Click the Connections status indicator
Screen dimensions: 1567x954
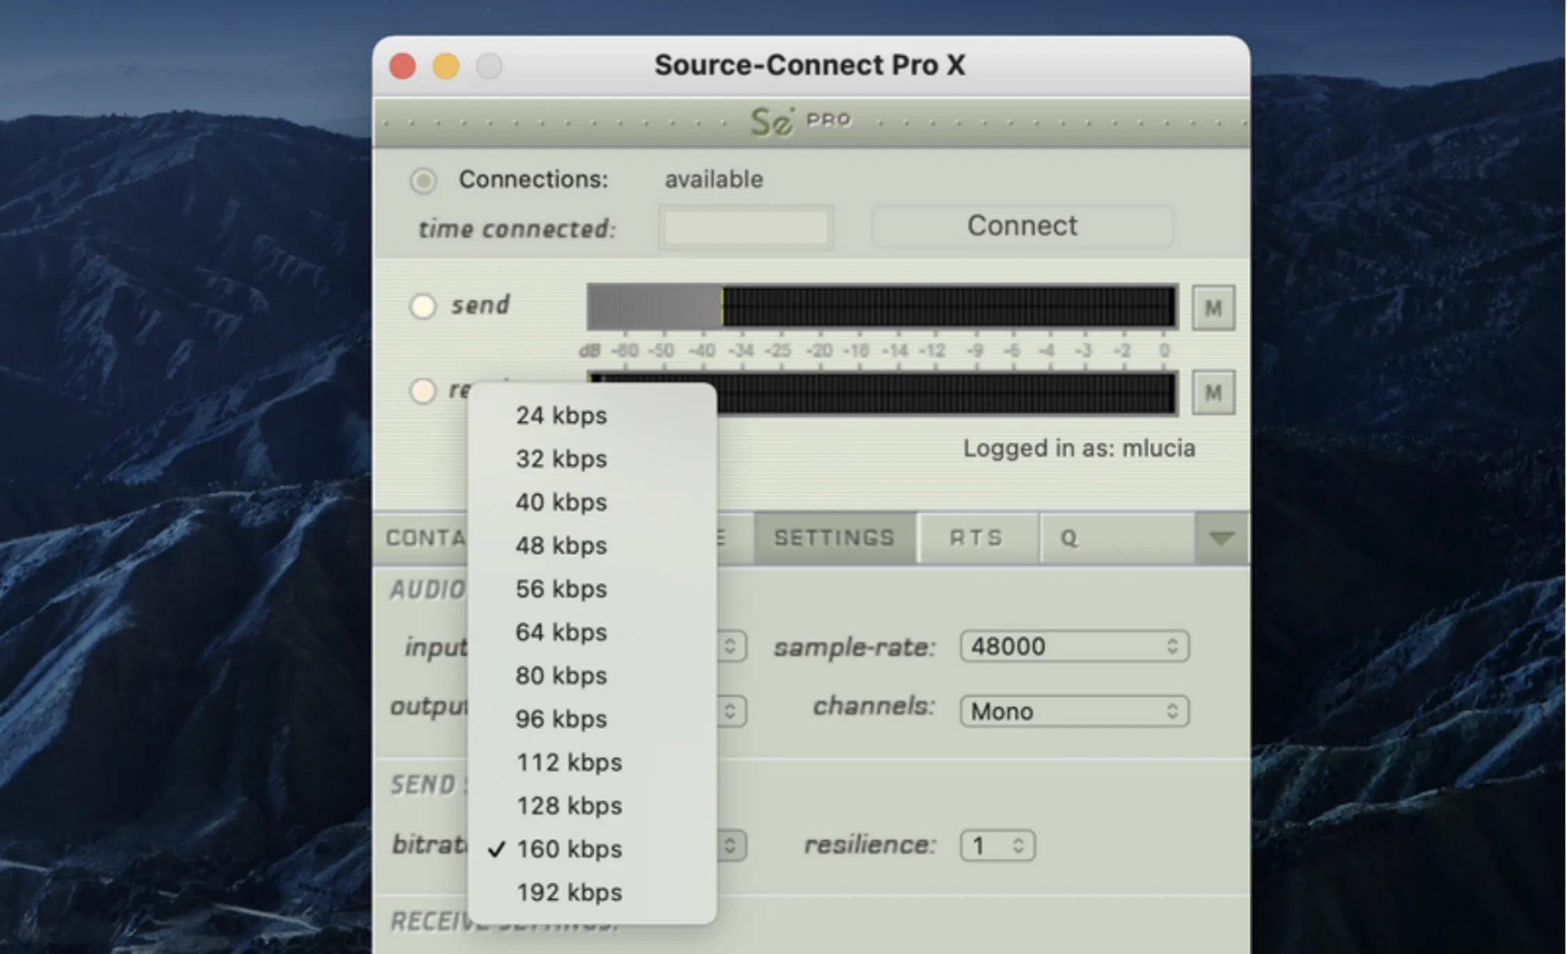pyautogui.click(x=423, y=180)
